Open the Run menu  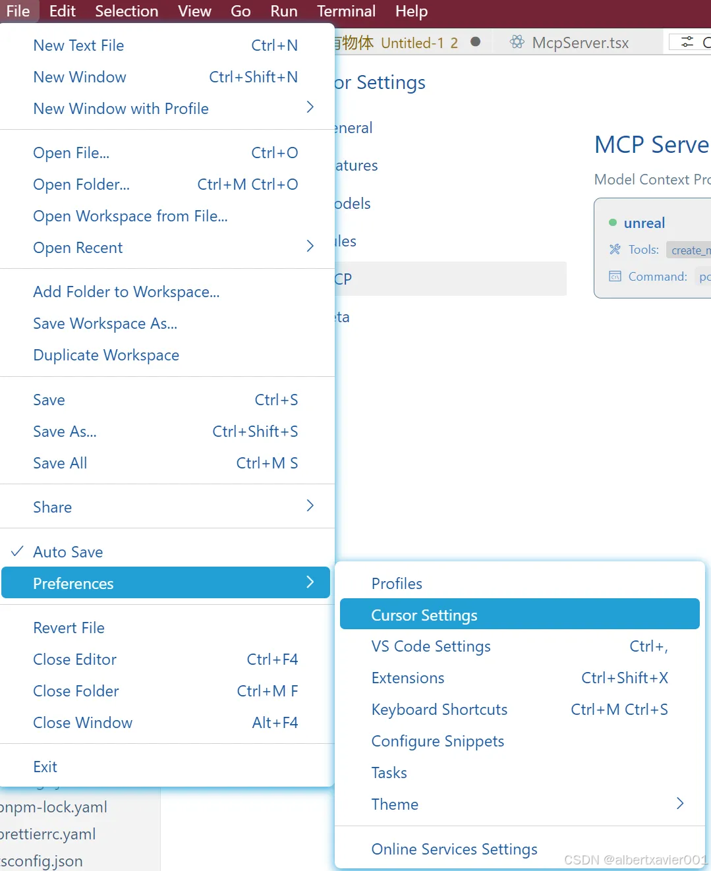click(284, 11)
